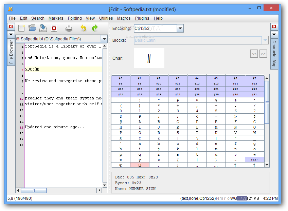Click the Close Buffer red X toolbar icon

pyautogui.click(x=54, y=28)
